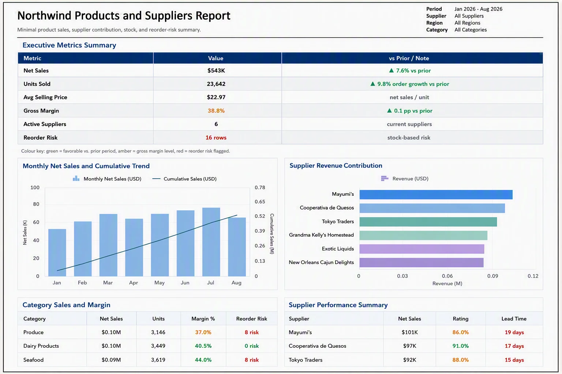
Task: Click the 40.5% Dairy Products margin cell
Action: pyautogui.click(x=203, y=346)
